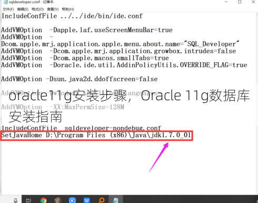Close the Notepad window
The height and width of the screenshot is (203, 258).
click(253, 2)
